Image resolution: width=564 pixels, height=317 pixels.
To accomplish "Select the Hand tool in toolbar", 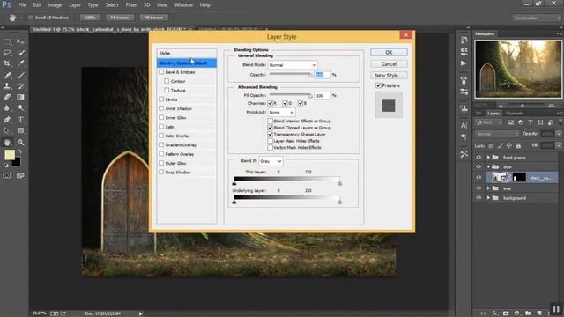I will point(7,143).
